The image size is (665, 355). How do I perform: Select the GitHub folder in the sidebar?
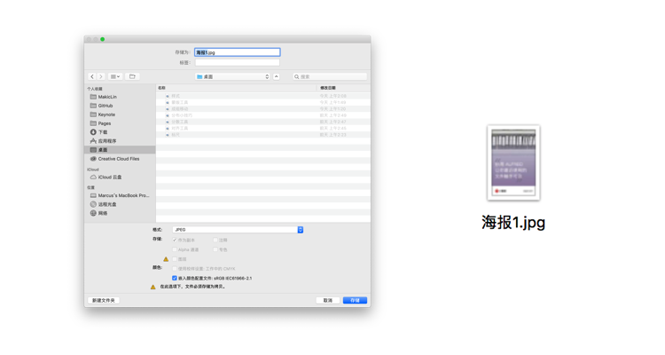coord(106,106)
